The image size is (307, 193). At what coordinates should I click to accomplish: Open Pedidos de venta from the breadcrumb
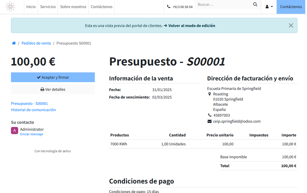point(36,43)
